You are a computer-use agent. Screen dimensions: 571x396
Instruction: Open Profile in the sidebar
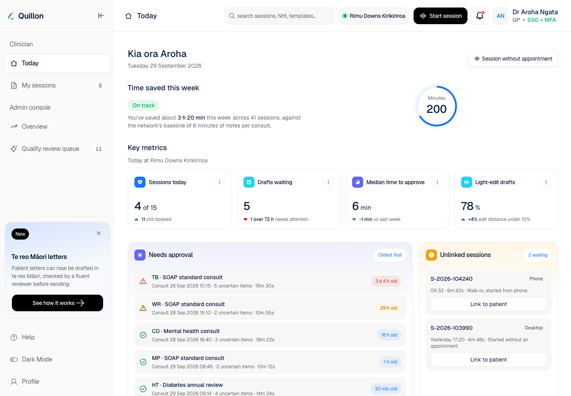[x=57, y=382]
